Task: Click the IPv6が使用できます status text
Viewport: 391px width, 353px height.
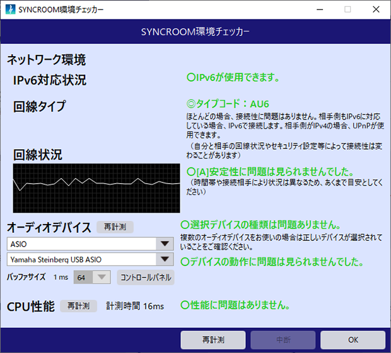Action: (x=233, y=77)
